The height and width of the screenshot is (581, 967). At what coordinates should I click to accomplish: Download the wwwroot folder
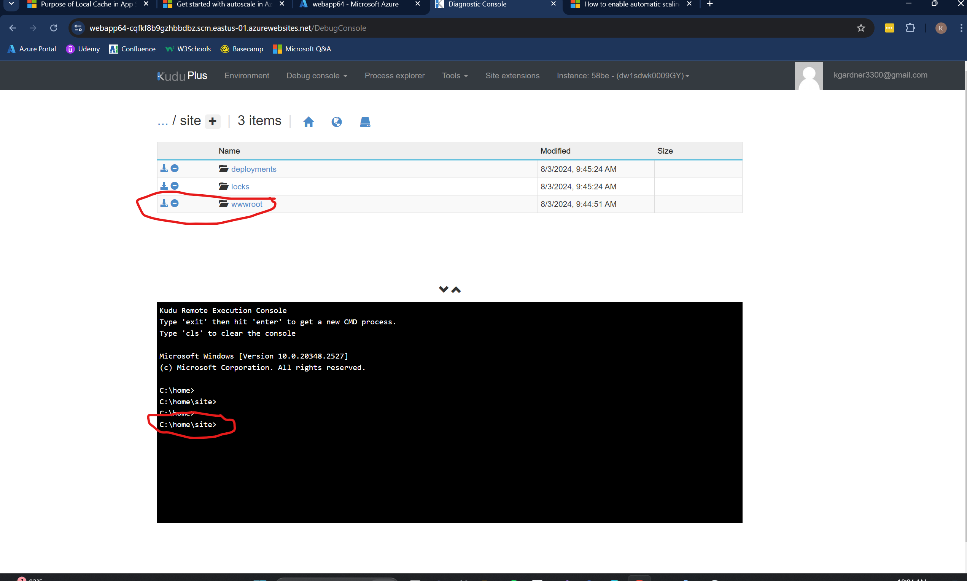point(164,203)
